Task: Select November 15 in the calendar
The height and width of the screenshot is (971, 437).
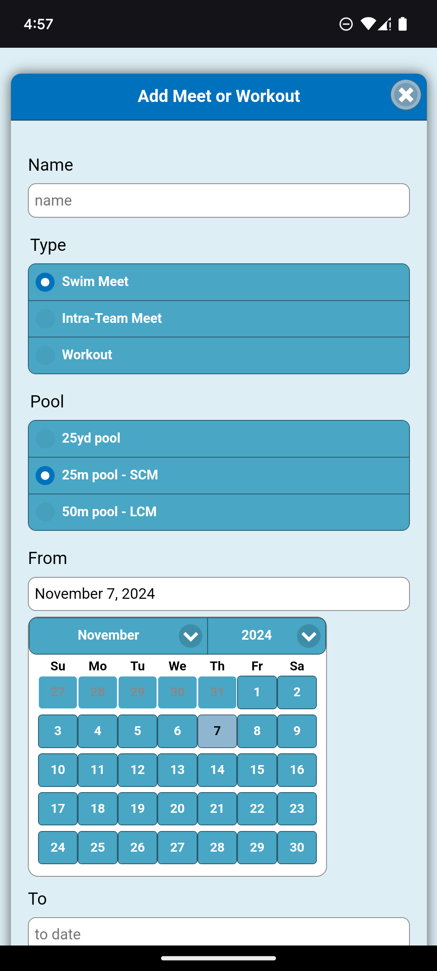Action: [x=257, y=770]
